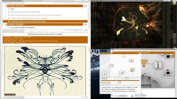
Task: Open Théorie sur la sculpture des Portes Tyriades
Action: tap(29, 18)
